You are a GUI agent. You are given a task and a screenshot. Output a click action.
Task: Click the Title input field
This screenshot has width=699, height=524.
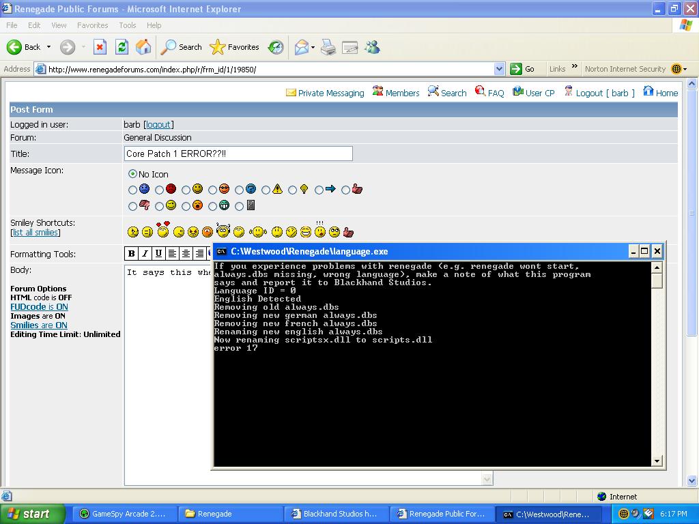[x=238, y=154]
